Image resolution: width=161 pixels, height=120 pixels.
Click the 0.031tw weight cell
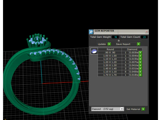point(134,69)
